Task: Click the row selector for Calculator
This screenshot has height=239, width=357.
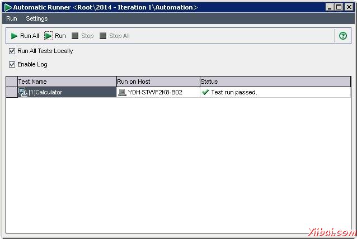Action: point(11,92)
